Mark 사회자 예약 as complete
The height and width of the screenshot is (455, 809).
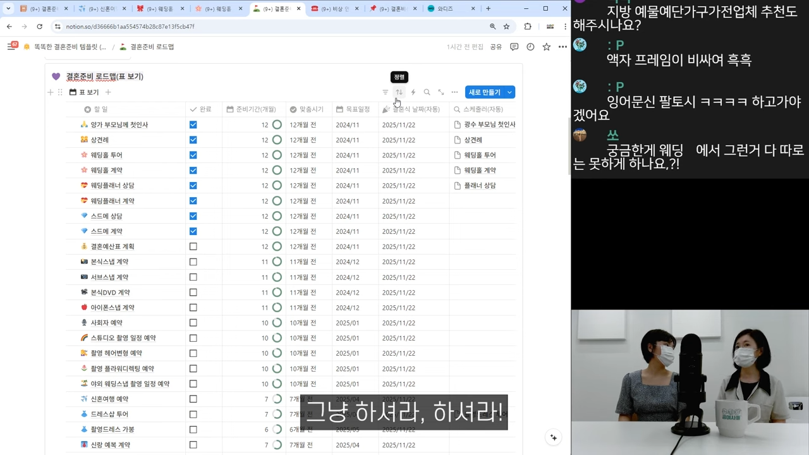tap(193, 322)
